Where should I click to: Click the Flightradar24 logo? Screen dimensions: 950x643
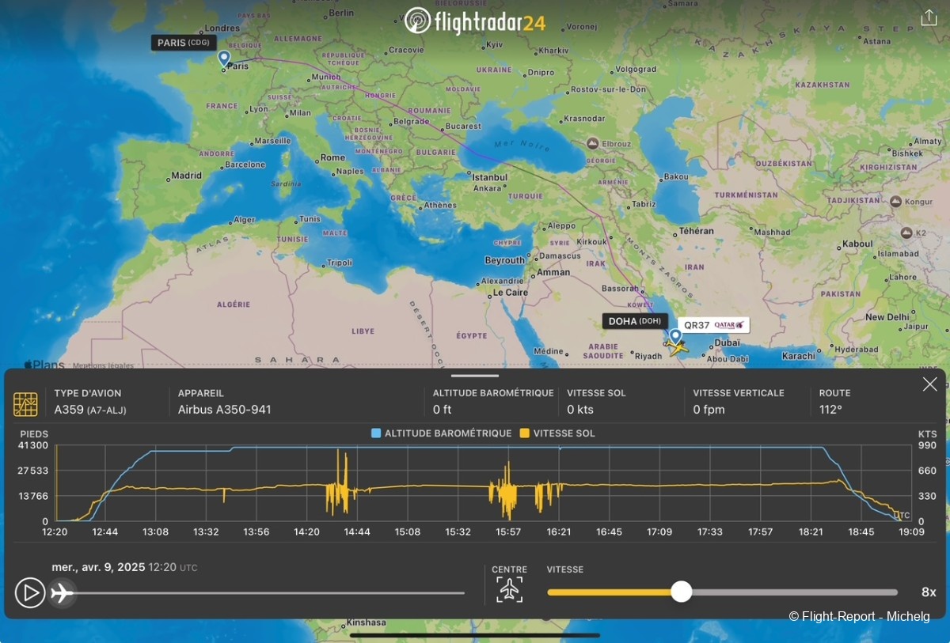coord(475,21)
